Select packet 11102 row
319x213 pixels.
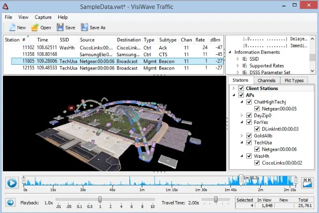(117, 48)
